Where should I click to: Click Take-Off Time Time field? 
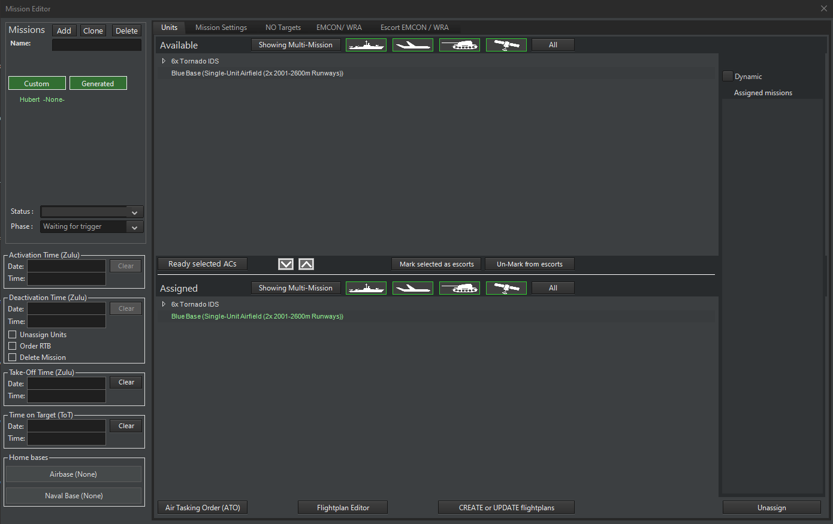67,396
